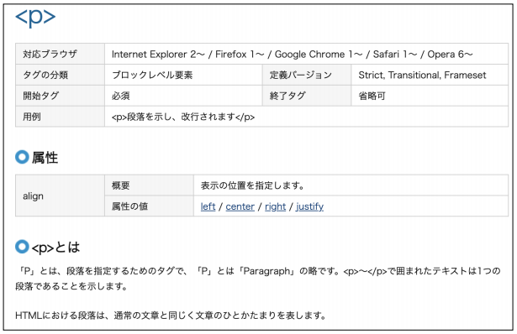Select the 対応ブラウザ header cell
Viewport: 517px width, 334px height.
pos(60,54)
